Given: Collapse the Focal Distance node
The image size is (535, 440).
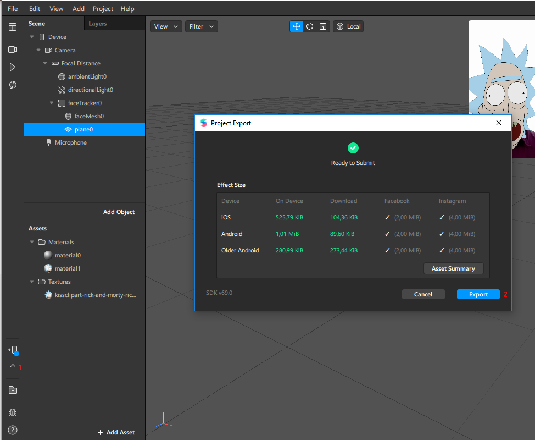Looking at the screenshot, I should pyautogui.click(x=44, y=63).
